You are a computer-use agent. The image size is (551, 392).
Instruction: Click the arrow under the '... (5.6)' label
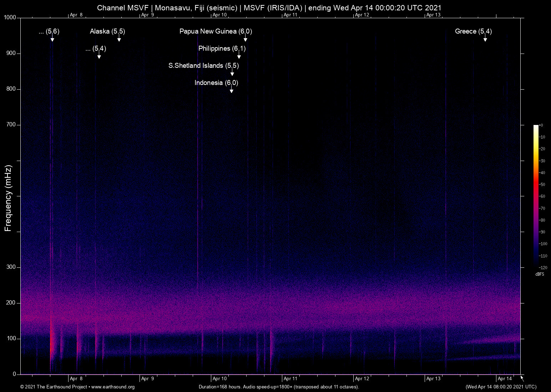pyautogui.click(x=52, y=39)
